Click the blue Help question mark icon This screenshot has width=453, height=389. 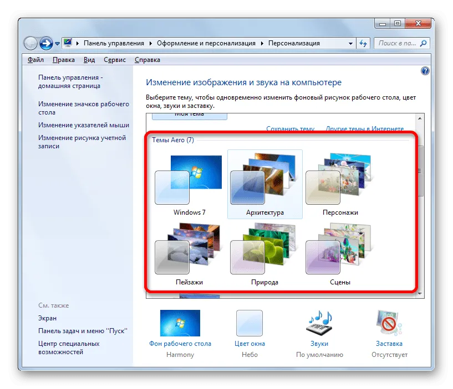(425, 71)
